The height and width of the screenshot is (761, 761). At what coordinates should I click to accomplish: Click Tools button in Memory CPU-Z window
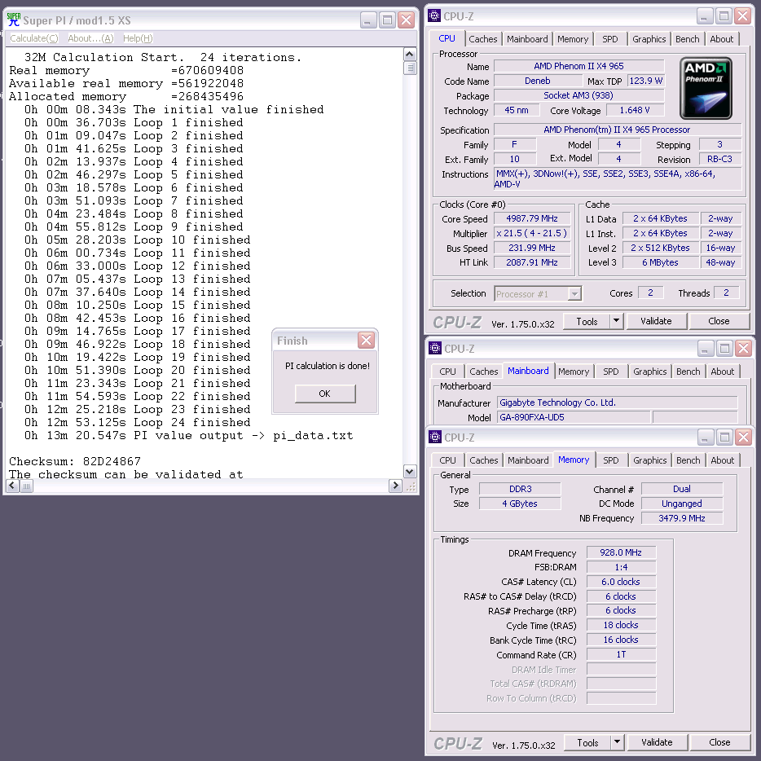coord(587,742)
